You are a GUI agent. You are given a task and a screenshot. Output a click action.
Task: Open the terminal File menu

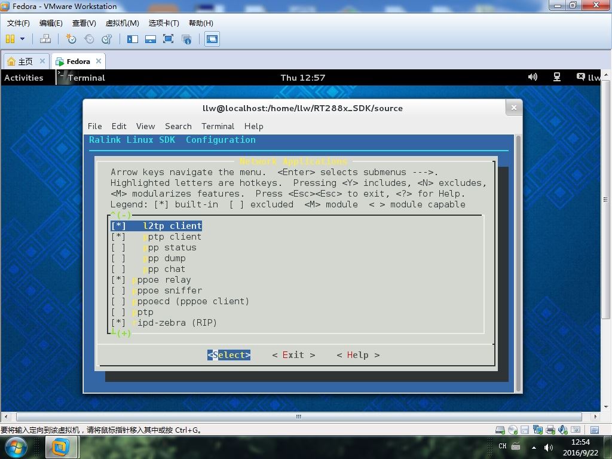95,126
